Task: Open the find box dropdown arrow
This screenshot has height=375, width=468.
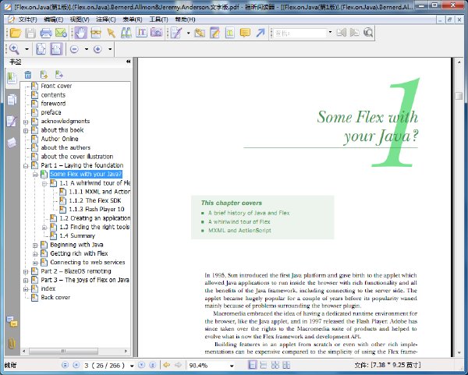Action: tap(330, 32)
